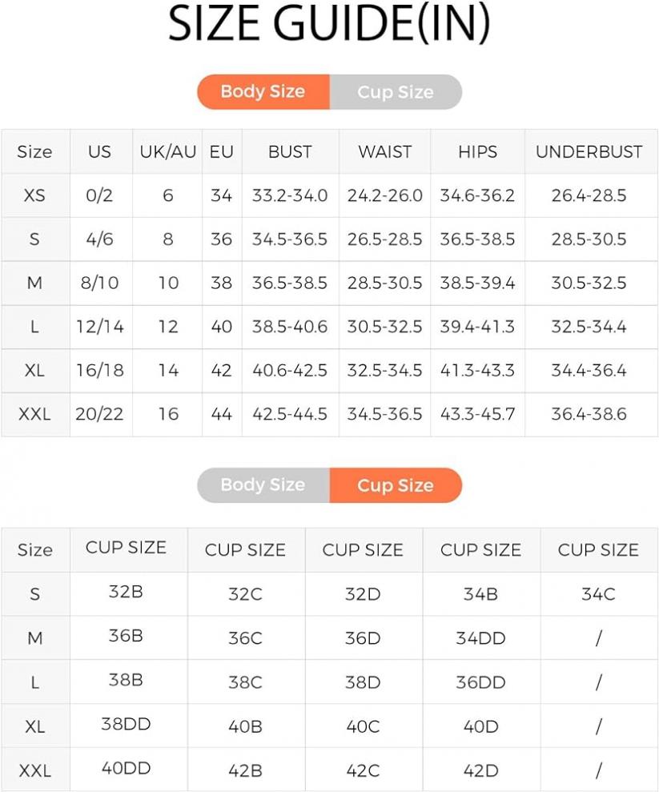The width and height of the screenshot is (659, 792).
Task: Select the XS row in body size table
Action: [x=329, y=195]
